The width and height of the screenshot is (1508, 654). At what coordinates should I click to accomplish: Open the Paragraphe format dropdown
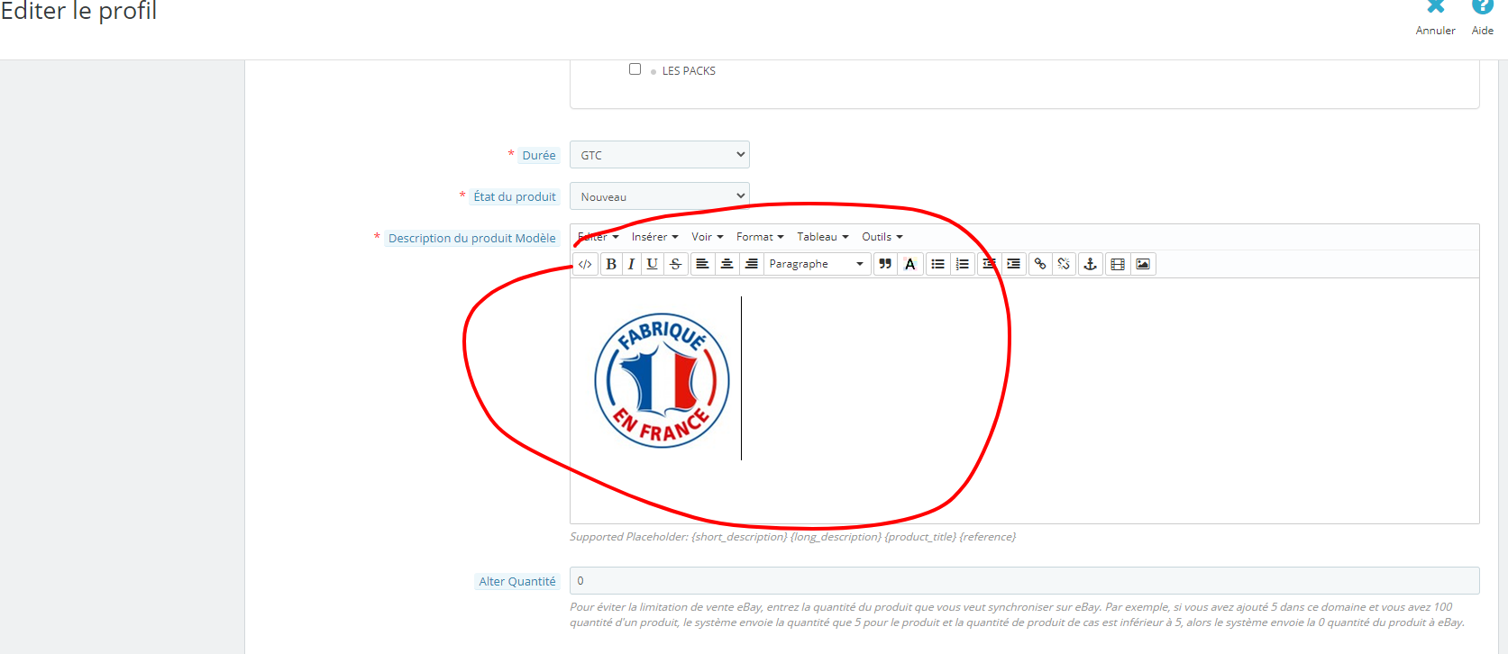(817, 264)
